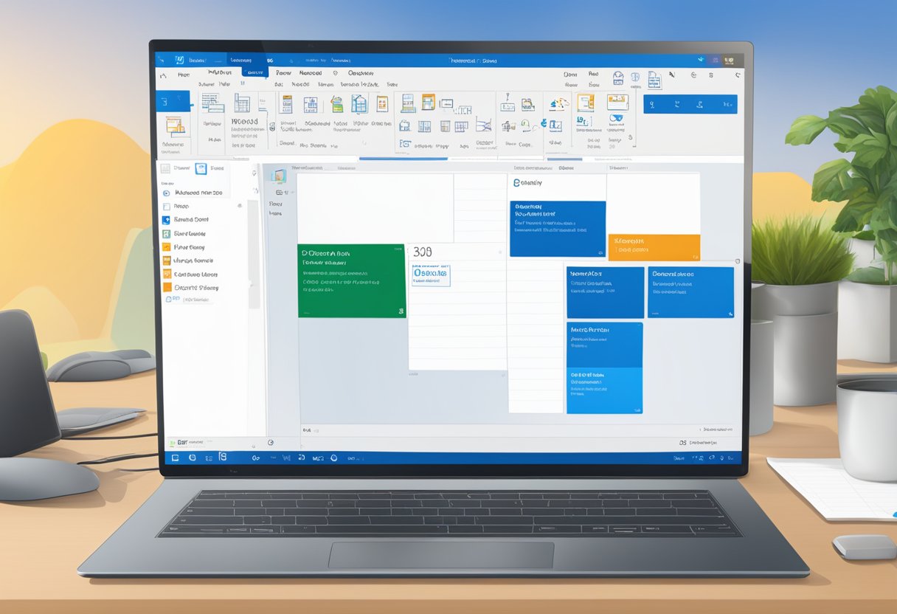Switch to the highlighted blue ribbon tab
The width and height of the screenshot is (897, 614).
tap(256, 72)
